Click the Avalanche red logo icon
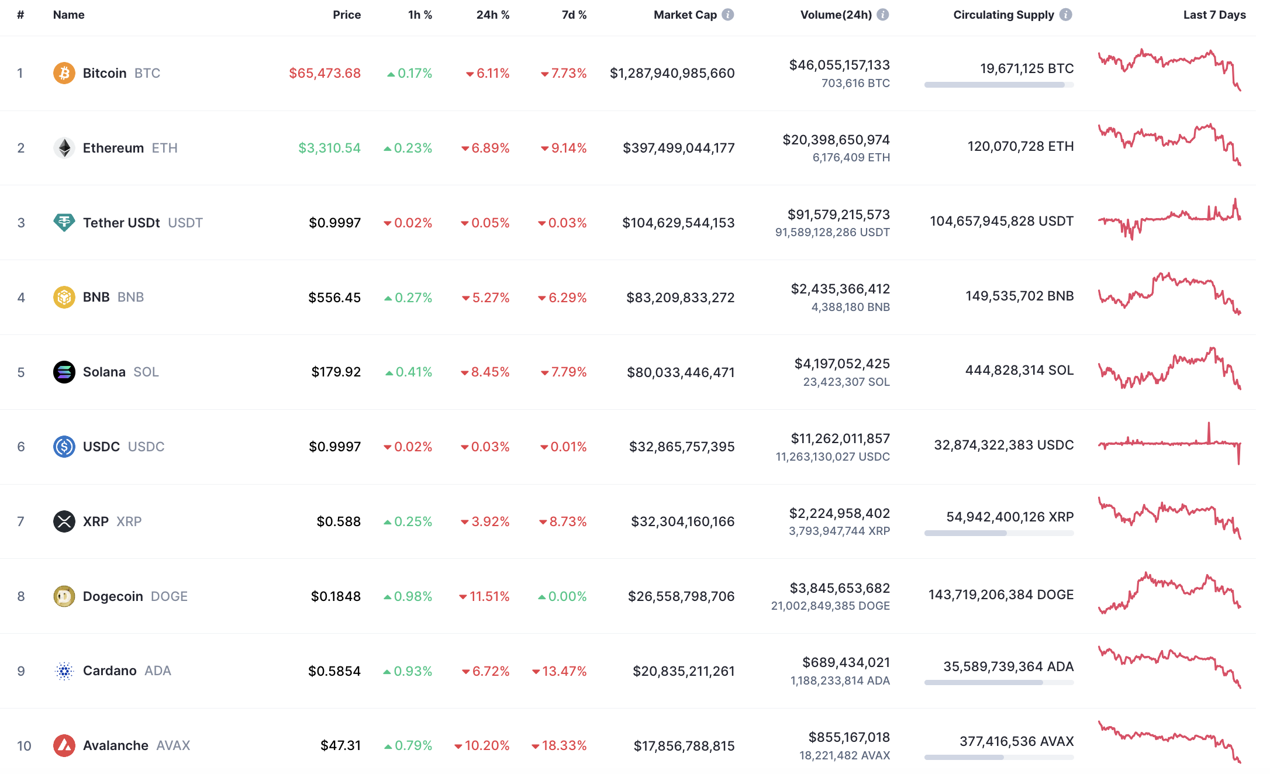This screenshot has height=774, width=1270. click(64, 745)
